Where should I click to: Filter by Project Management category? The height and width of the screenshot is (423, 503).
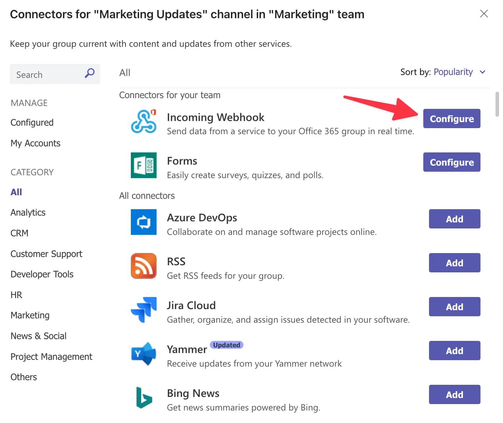(51, 357)
